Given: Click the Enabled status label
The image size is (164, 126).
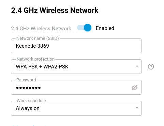Looking at the screenshot, I should coord(105,28).
